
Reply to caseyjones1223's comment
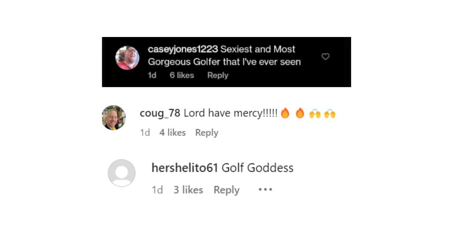coord(218,76)
